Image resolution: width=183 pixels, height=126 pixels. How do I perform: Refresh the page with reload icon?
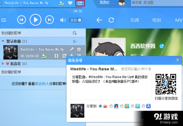[111, 20]
